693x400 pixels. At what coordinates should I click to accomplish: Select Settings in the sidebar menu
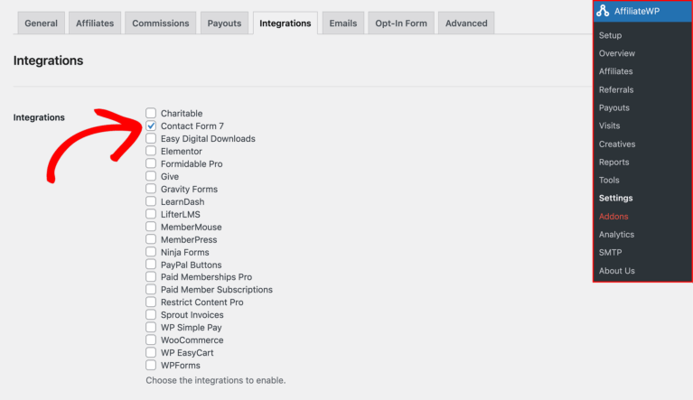(x=615, y=199)
